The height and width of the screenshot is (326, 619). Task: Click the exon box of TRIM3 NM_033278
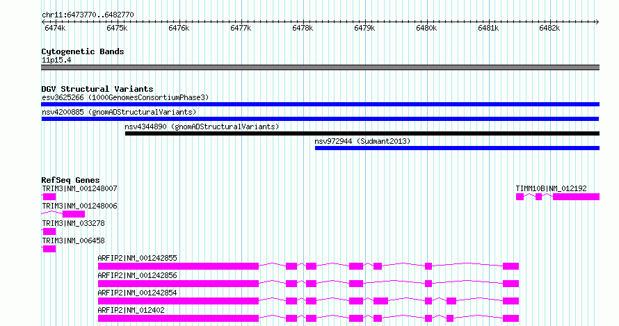[49, 231]
